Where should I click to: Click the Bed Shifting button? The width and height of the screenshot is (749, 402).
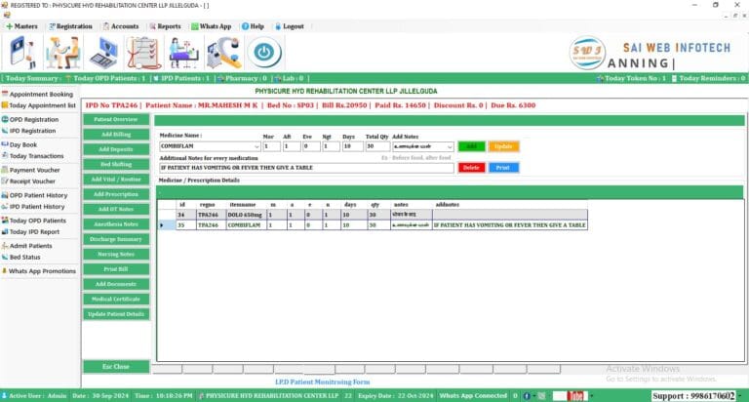[x=116, y=164]
